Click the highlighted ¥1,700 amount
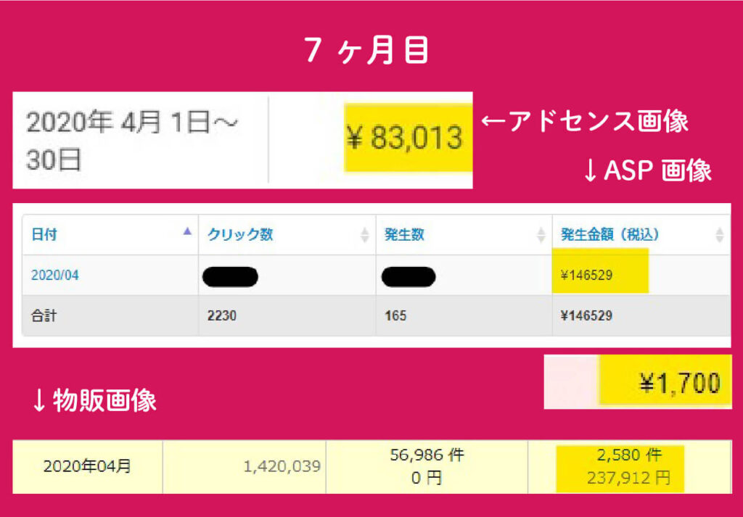This screenshot has height=517, width=743. tap(678, 382)
